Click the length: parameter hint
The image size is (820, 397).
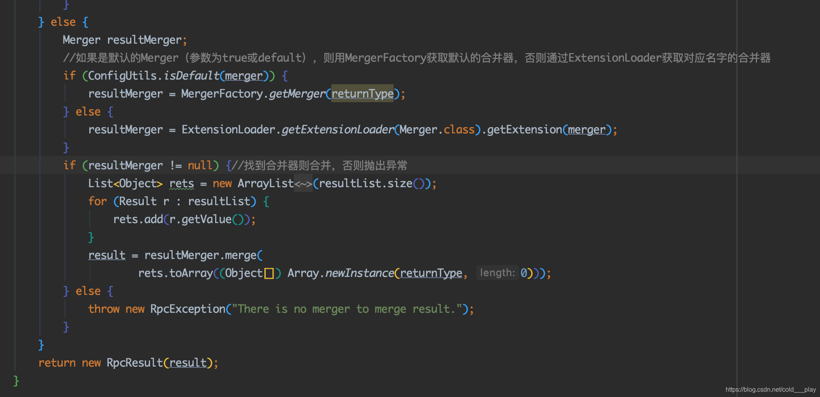coord(497,273)
